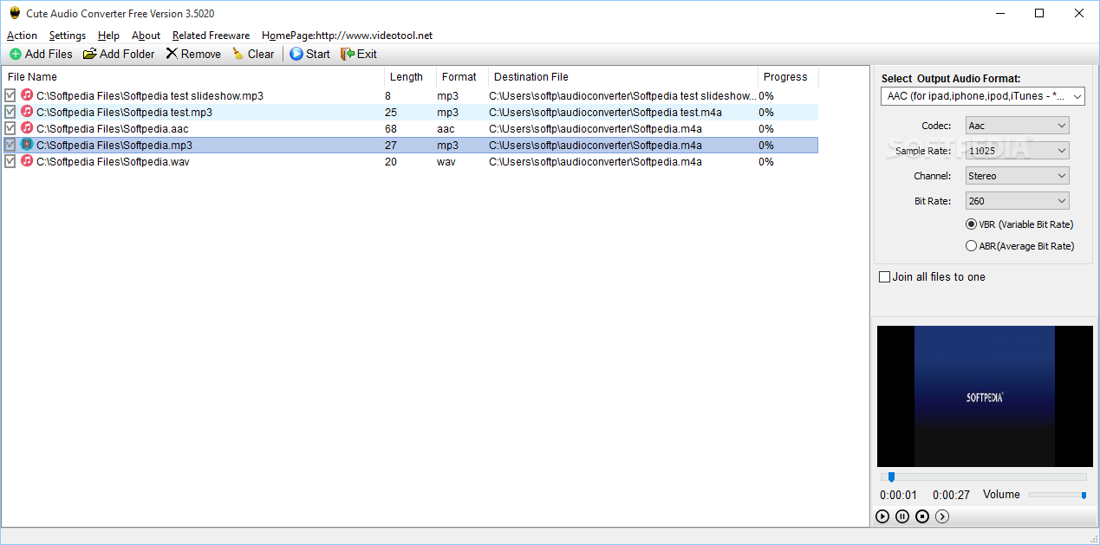
Task: Uncheck the Softpedia.aac checkbox
Action: (10, 128)
